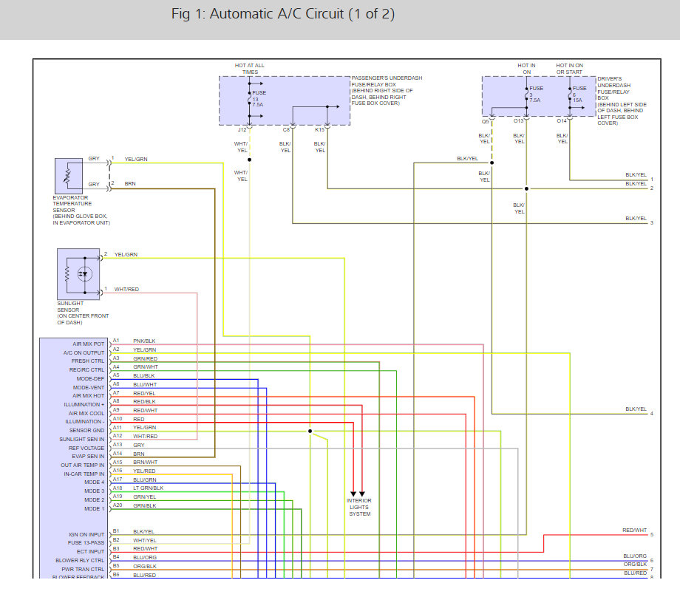Click connector label O13
680x597 pixels.
coord(519,121)
